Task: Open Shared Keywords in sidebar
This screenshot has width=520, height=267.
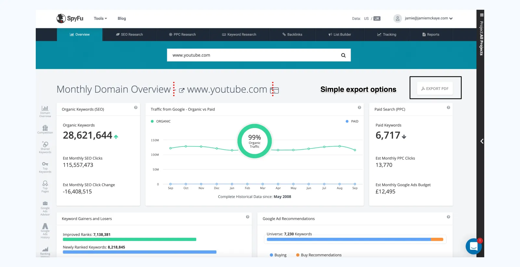Action: coord(45,147)
